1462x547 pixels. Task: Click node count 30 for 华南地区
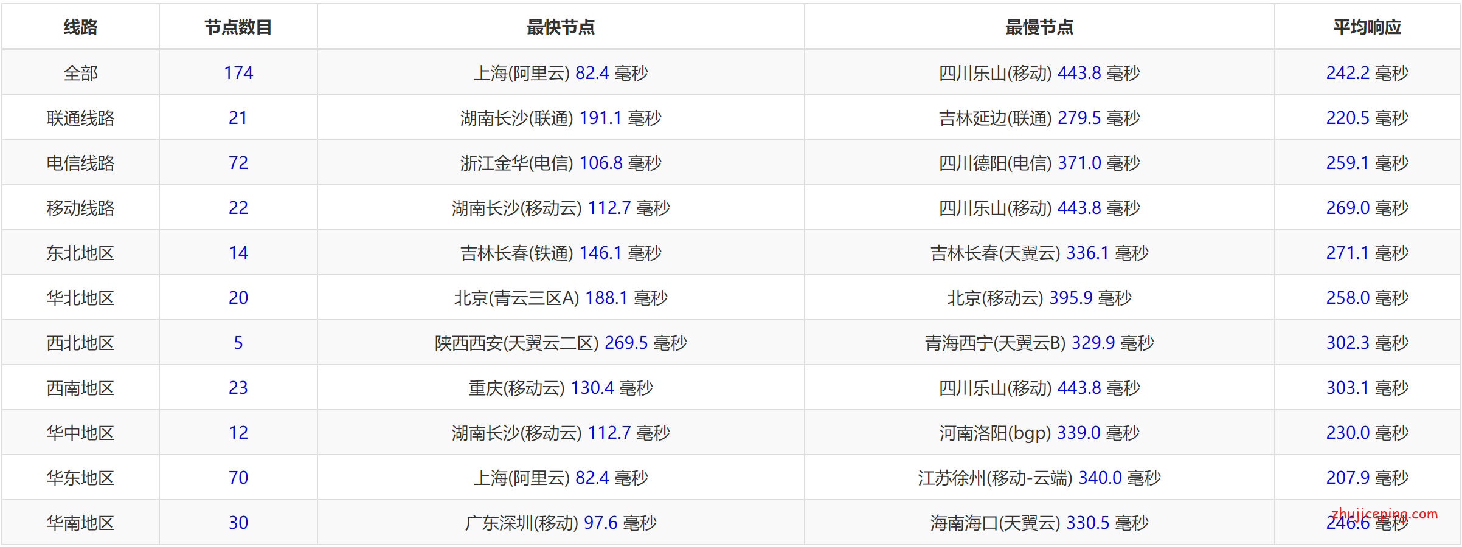238,523
